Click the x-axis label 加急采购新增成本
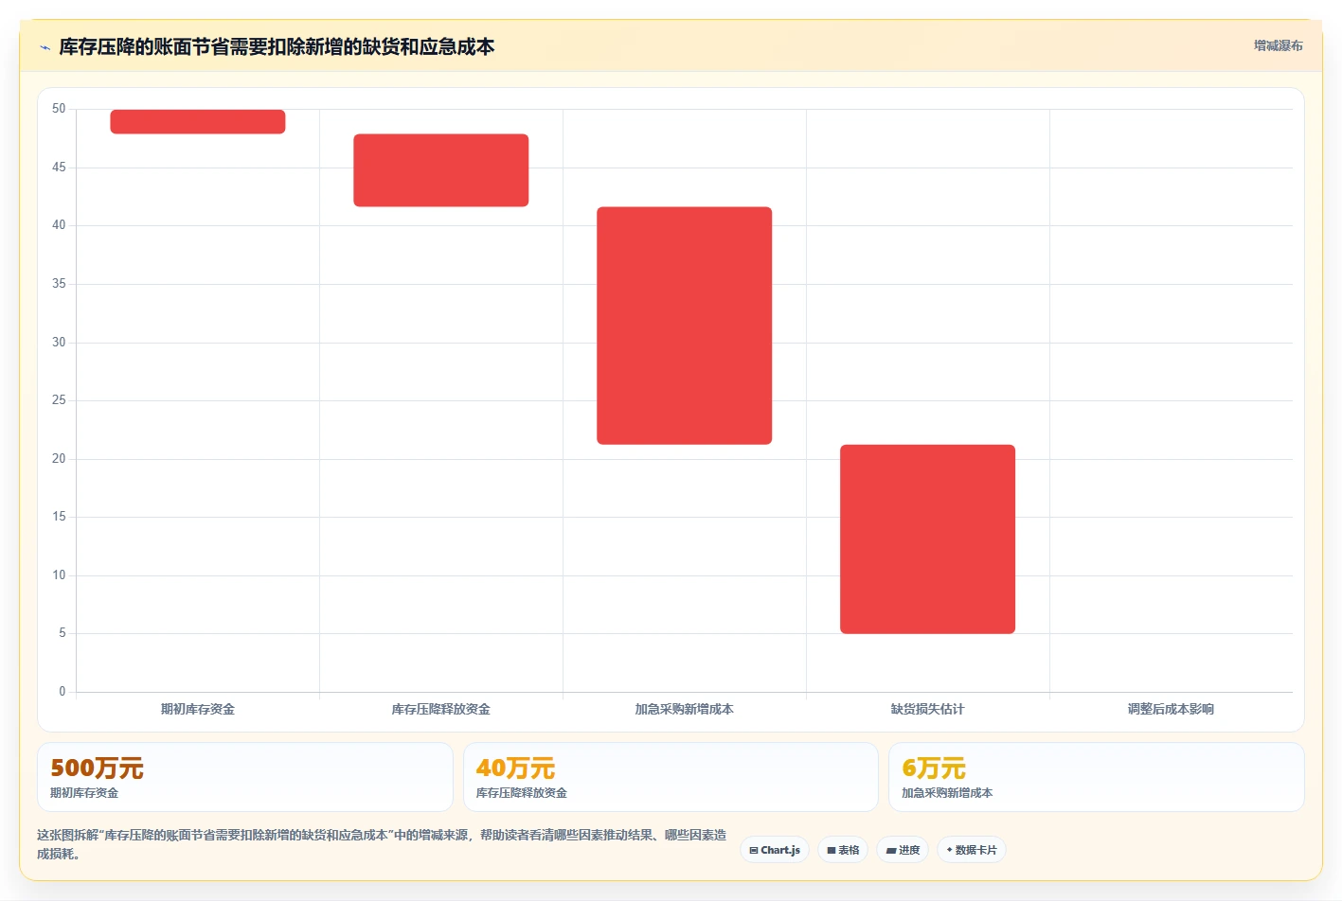The image size is (1342, 901). click(x=685, y=709)
